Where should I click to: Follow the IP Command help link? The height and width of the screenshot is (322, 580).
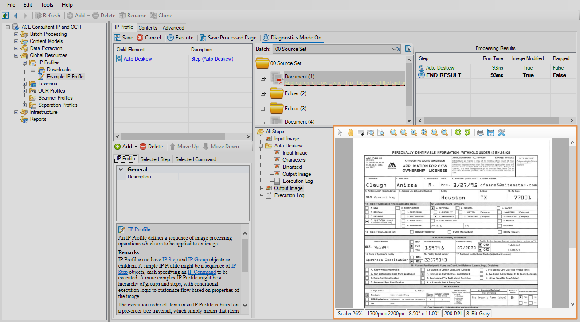click(201, 272)
